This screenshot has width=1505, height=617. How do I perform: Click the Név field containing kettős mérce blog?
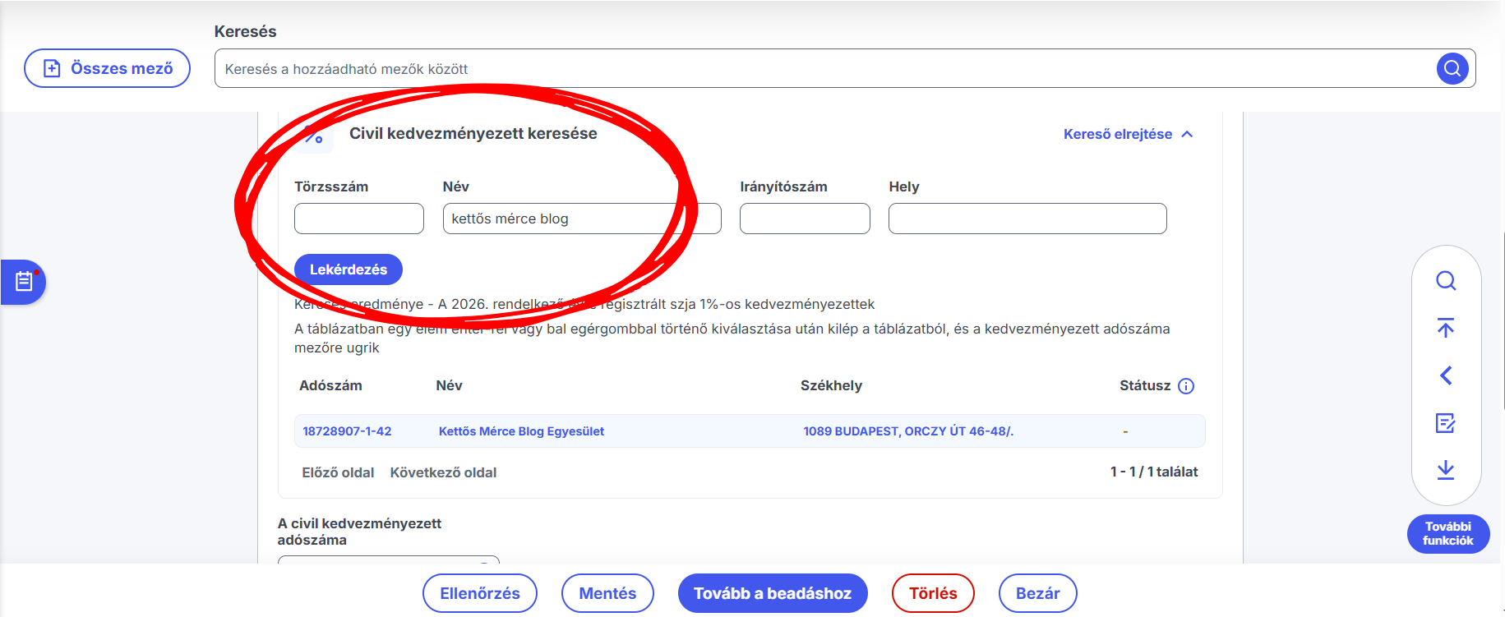point(582,219)
